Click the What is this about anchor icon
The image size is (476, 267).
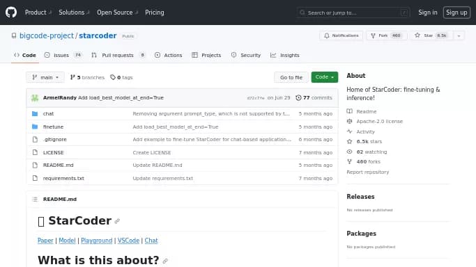pos(165,261)
